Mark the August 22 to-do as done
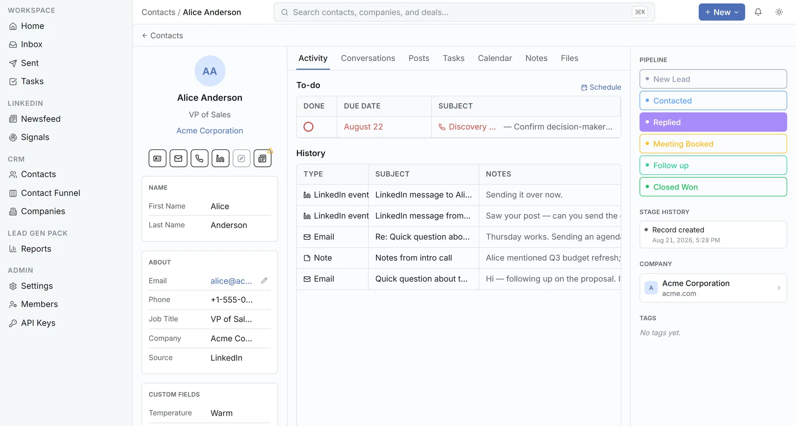This screenshot has width=796, height=426. [x=309, y=127]
